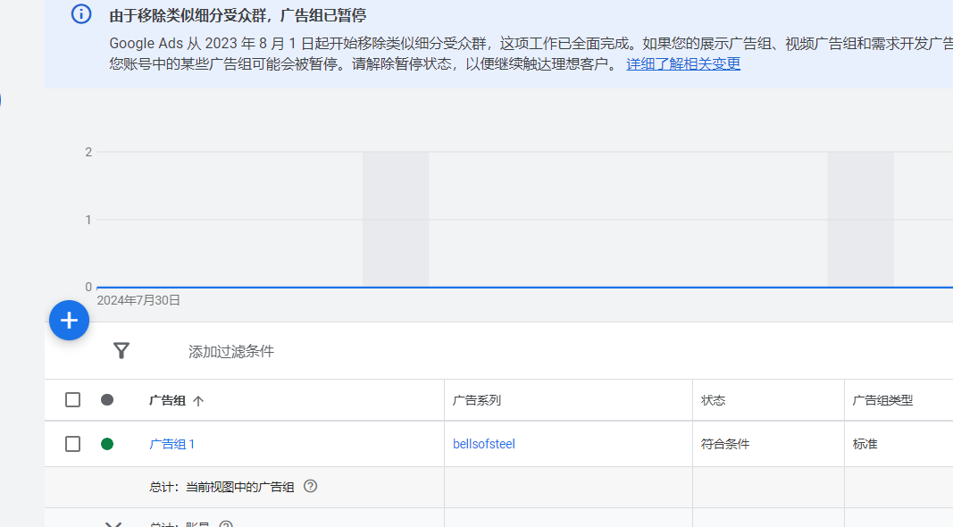Screen dimensions: 953x527
Task: Click the sort arrow next to 广告组 header
Action: (198, 401)
